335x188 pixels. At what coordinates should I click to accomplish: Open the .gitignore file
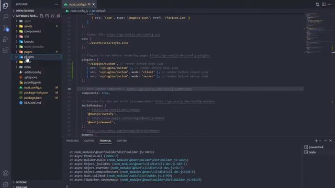click(30, 77)
